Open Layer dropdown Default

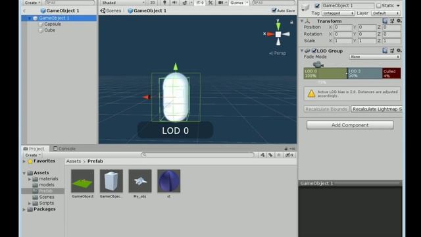[x=386, y=13]
